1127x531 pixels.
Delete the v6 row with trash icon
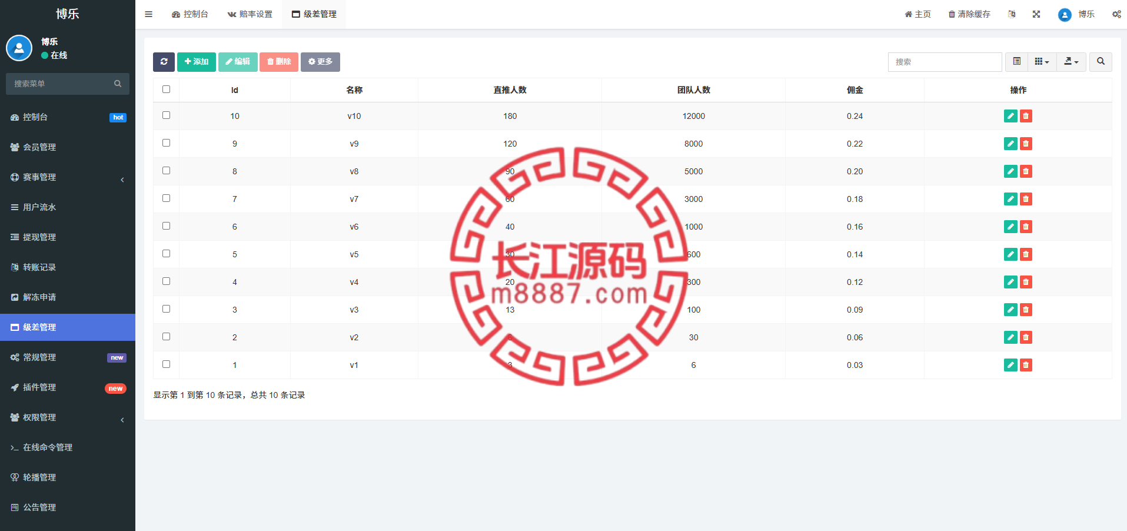coord(1026,227)
